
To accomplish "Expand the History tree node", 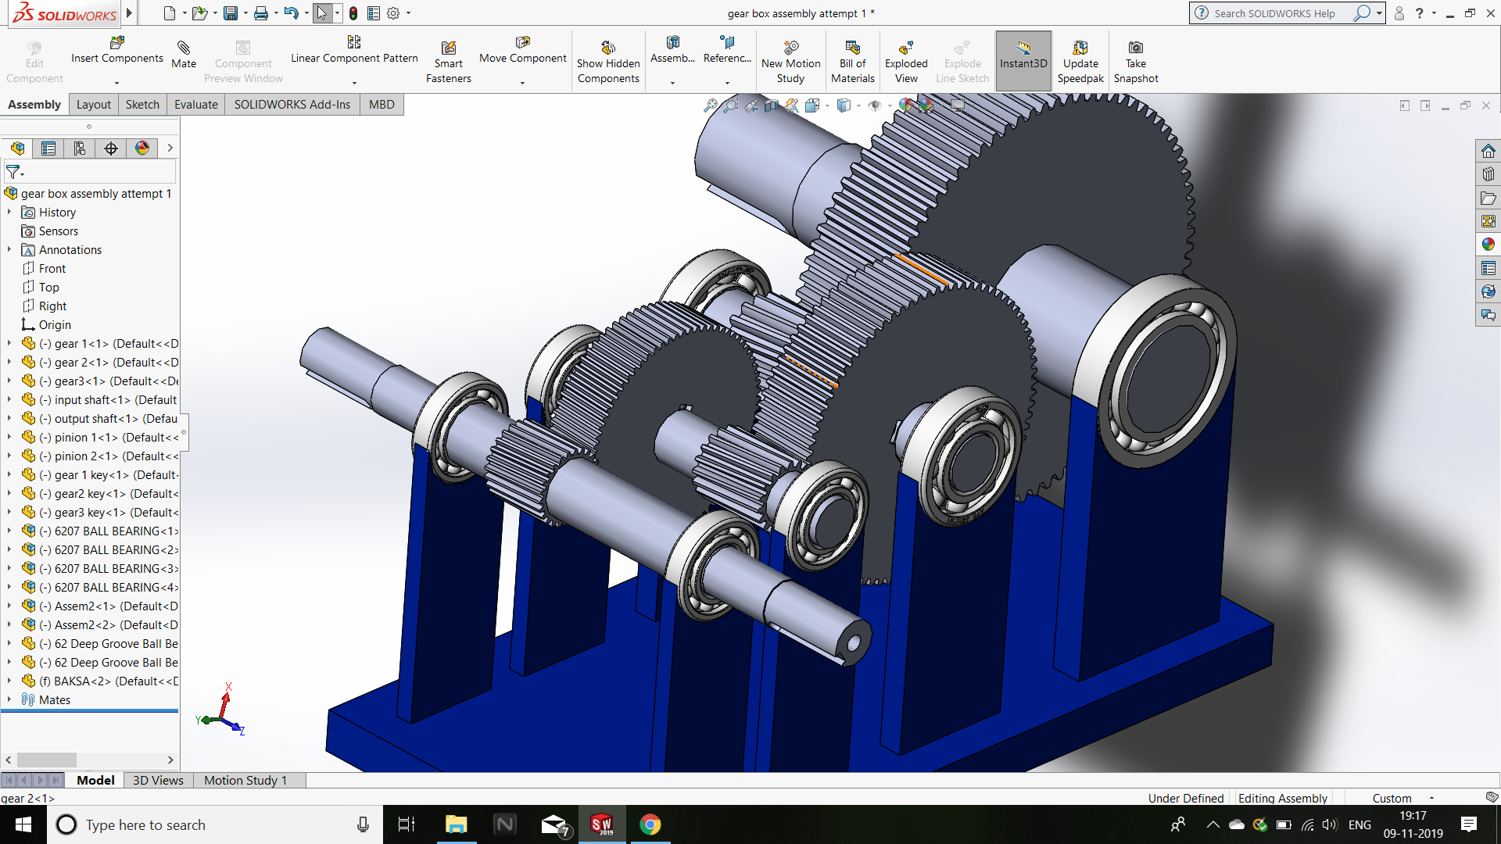I will pos(9,212).
